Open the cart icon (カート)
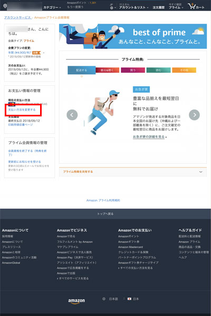 (196, 6)
